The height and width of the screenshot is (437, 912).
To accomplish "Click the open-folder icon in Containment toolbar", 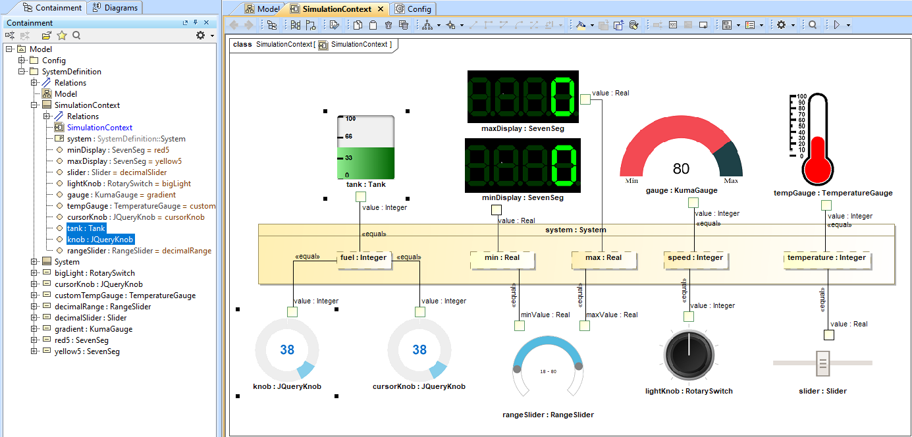I will (x=47, y=36).
